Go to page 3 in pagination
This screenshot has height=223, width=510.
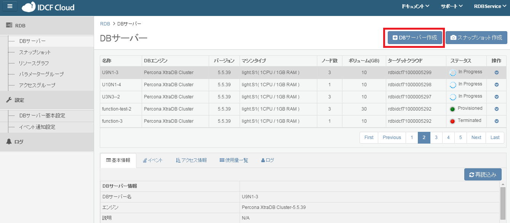point(436,138)
